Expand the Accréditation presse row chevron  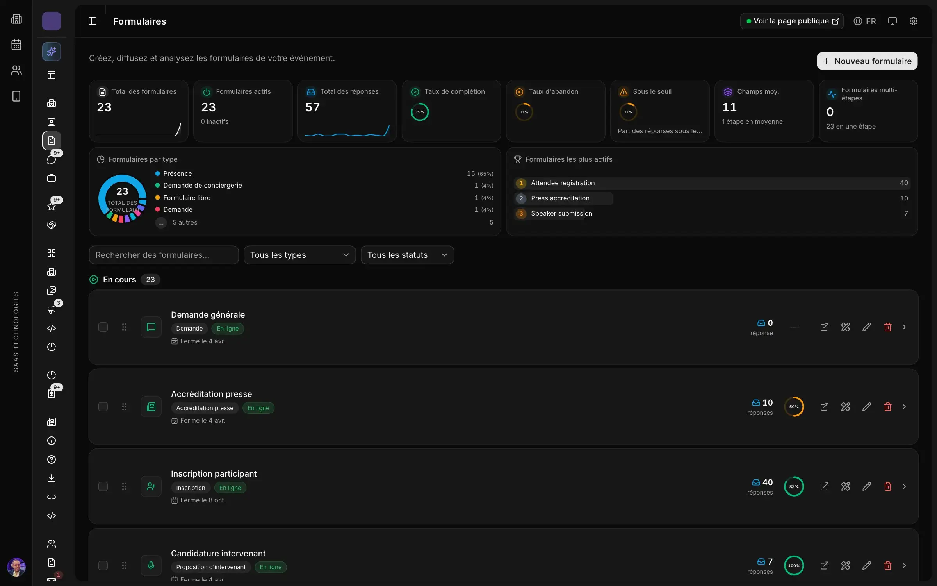(904, 407)
